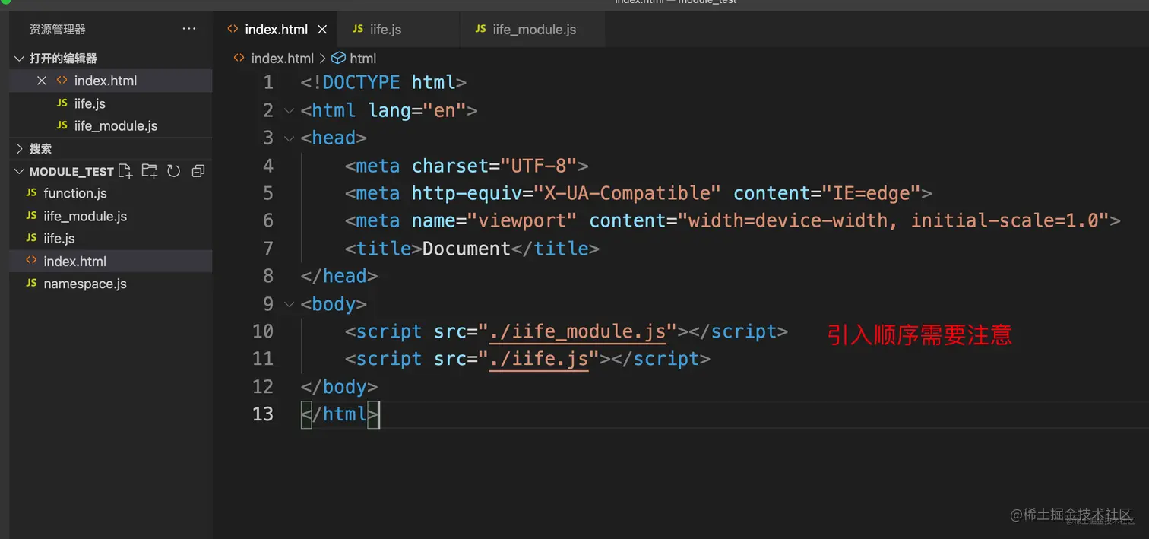Click the "width=device-width, initial-scale=1.0" value

coord(894,220)
